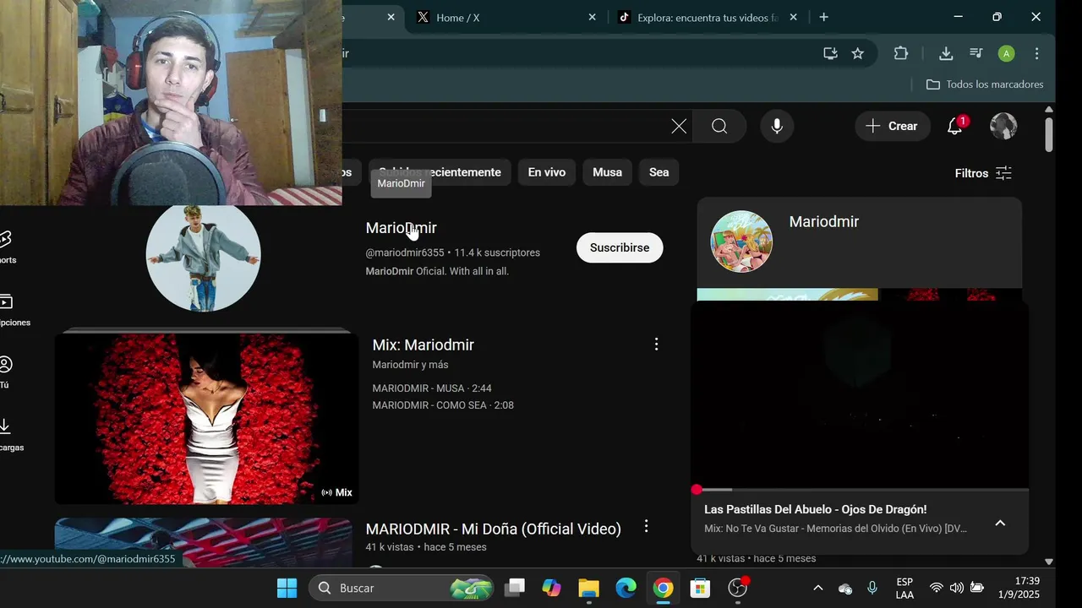Click the install app icon in address bar
The image size is (1082, 608).
[x=830, y=53]
